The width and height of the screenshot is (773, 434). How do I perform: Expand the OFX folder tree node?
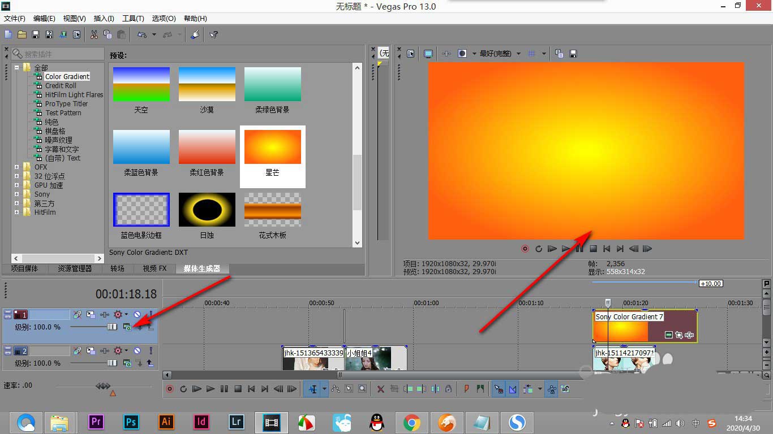(x=17, y=167)
